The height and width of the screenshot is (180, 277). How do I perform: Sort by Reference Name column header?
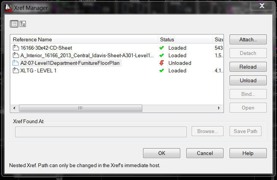[x=84, y=39]
